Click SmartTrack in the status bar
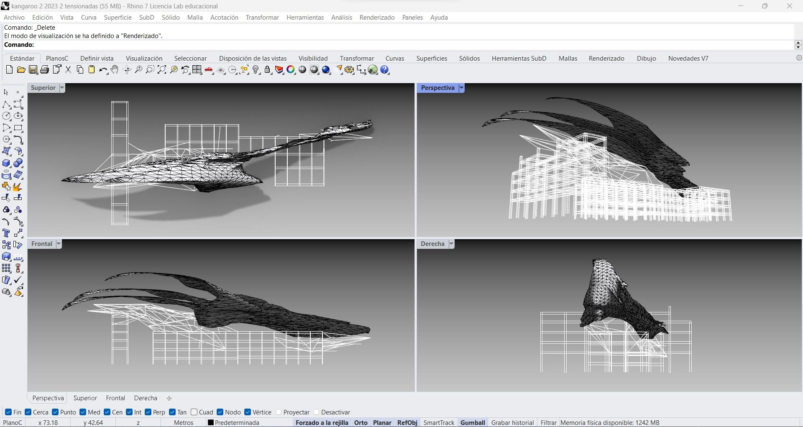Image resolution: width=803 pixels, height=427 pixels. coord(439,422)
